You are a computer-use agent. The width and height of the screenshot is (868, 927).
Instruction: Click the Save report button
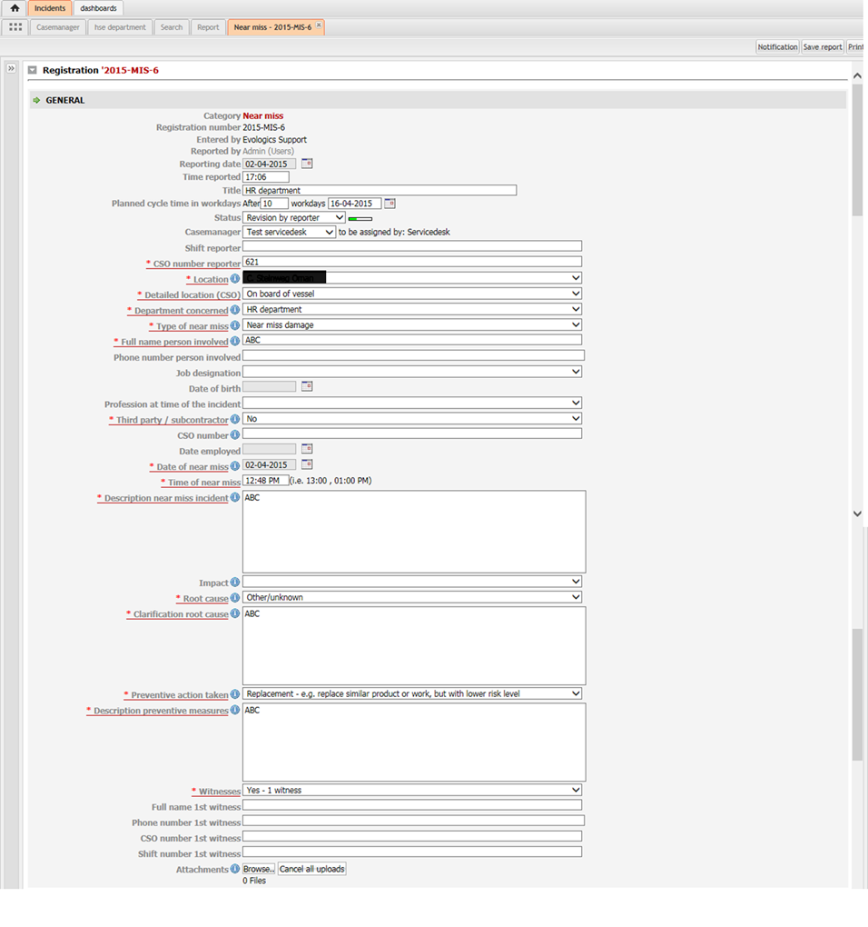tap(823, 47)
